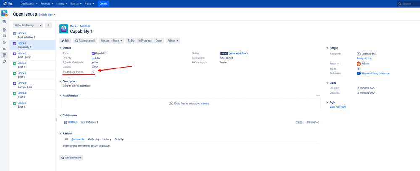Collapse the Agile section

coord(327,102)
